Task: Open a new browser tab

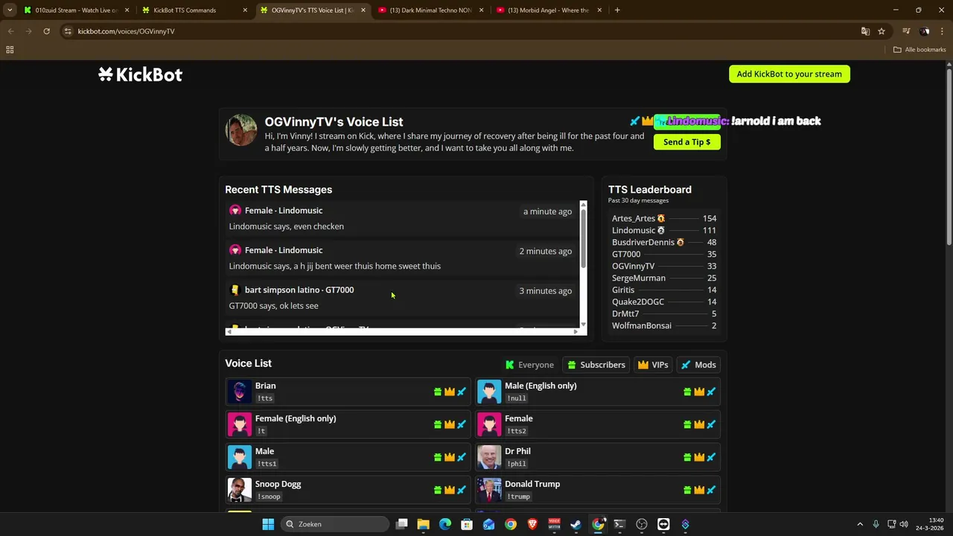Action: pos(617,10)
